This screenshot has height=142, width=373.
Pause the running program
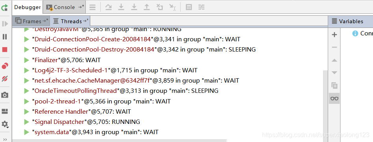click(5, 37)
